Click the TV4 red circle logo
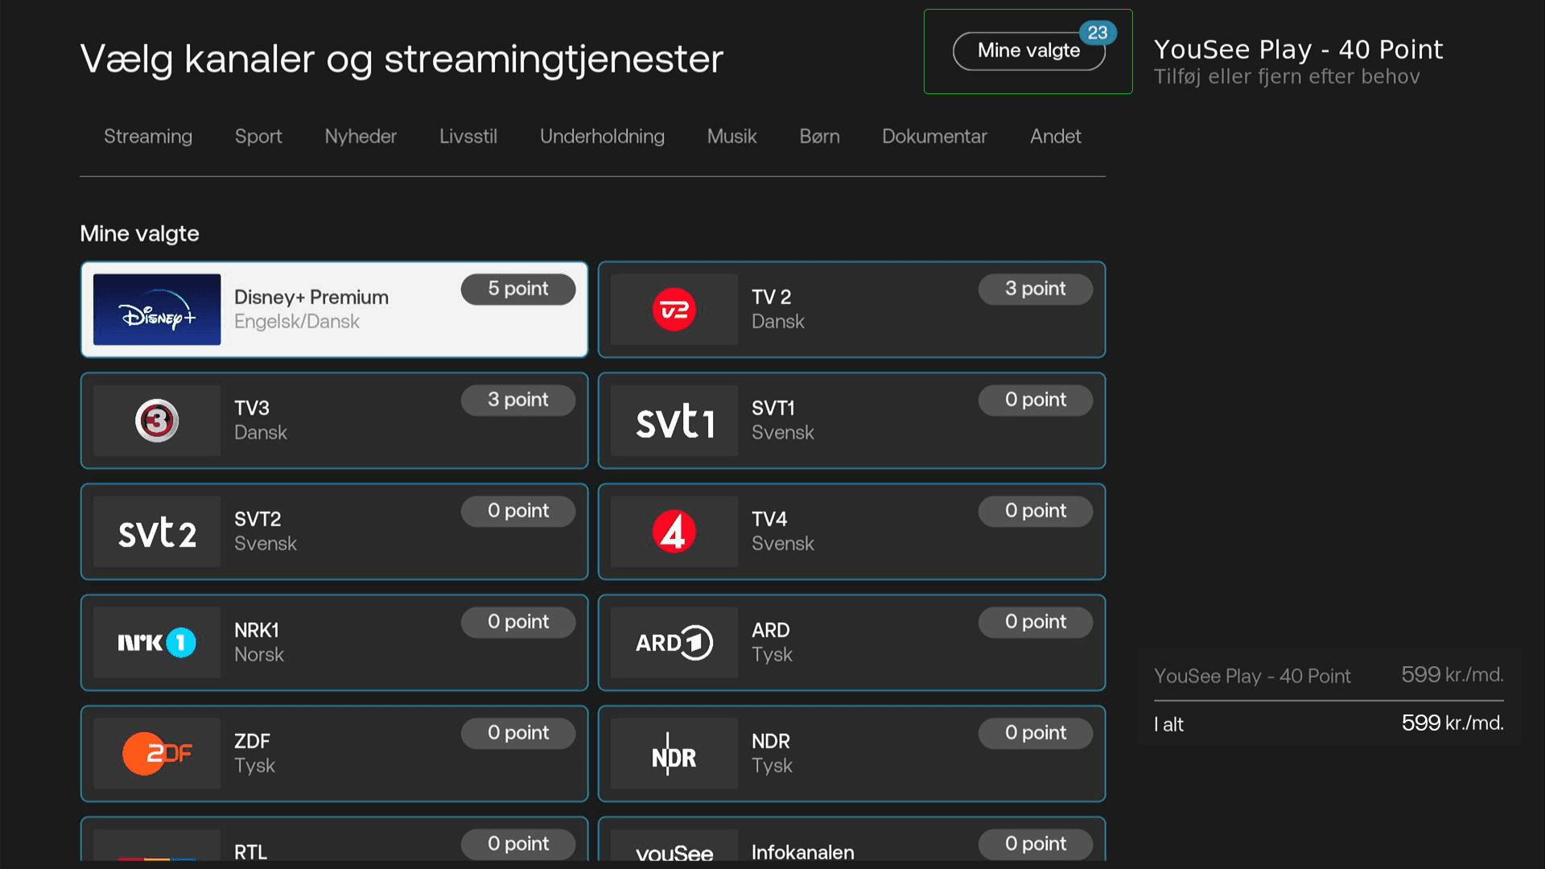 (x=674, y=532)
